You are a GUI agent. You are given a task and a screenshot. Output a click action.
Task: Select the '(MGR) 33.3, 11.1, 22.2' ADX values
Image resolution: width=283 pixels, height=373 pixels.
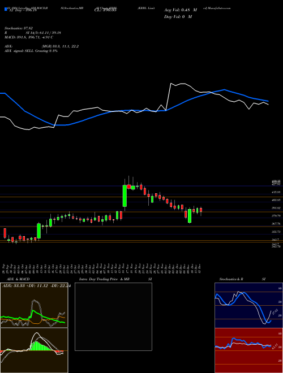click(x=60, y=46)
